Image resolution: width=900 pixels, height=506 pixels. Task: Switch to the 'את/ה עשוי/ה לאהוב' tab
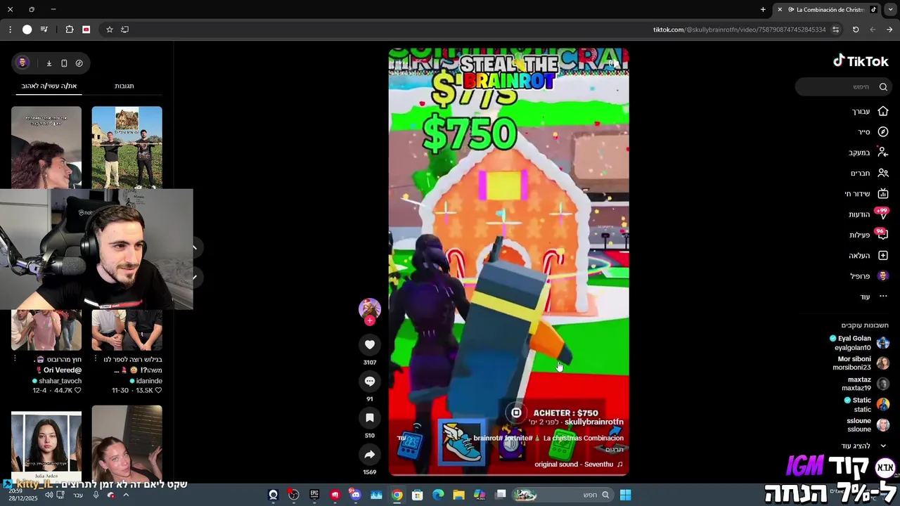49,86
